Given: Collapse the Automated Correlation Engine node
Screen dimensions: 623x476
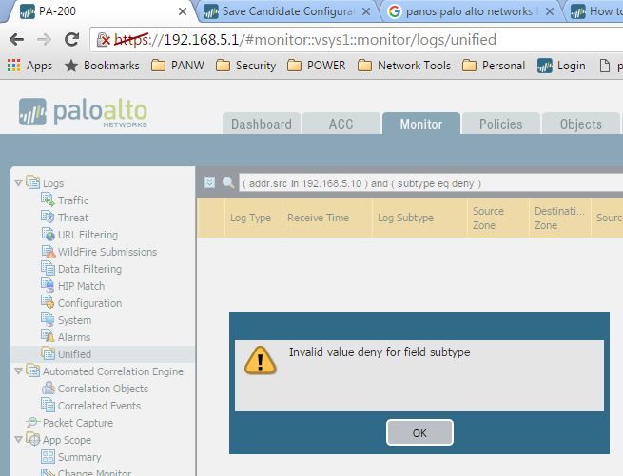Looking at the screenshot, I should (x=18, y=371).
